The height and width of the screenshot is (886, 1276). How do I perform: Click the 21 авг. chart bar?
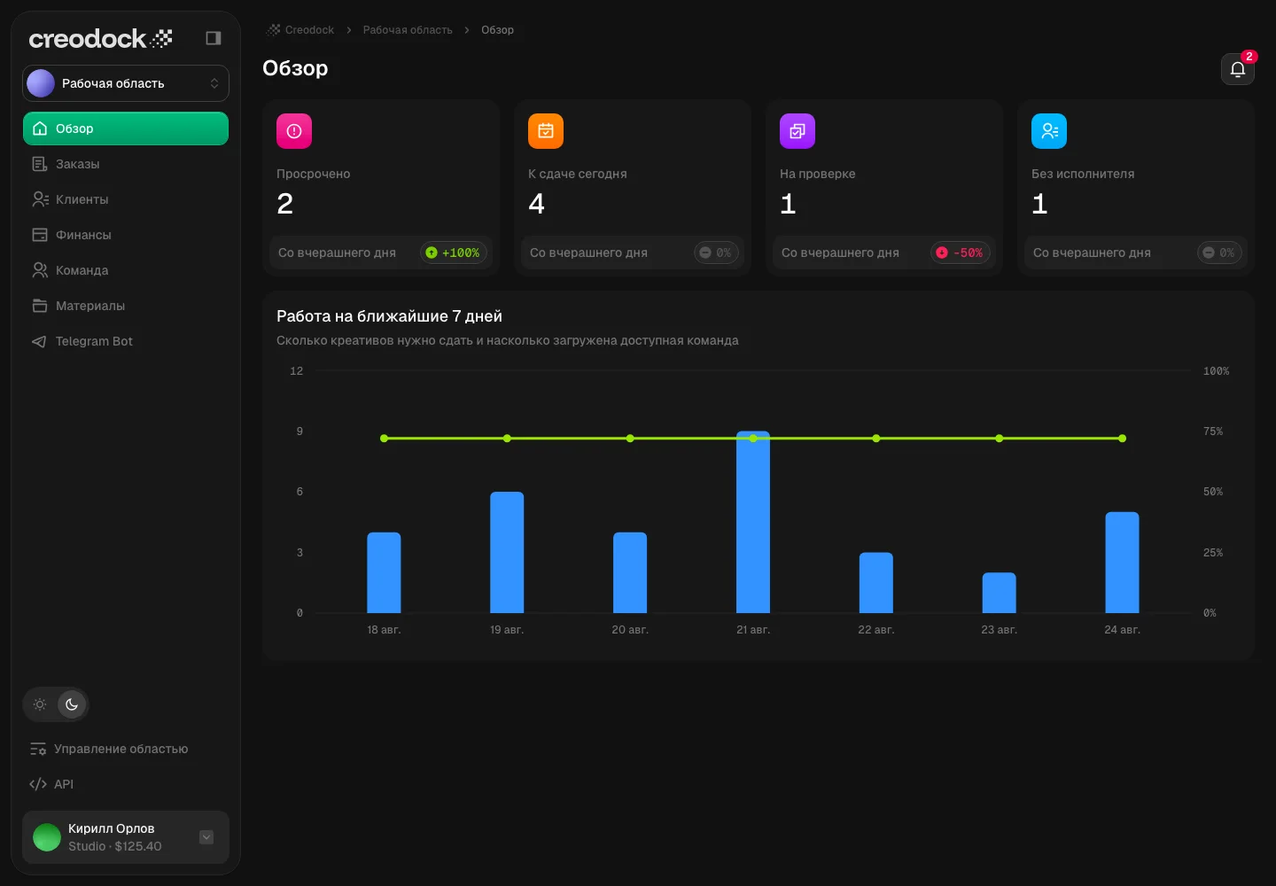pos(753,522)
